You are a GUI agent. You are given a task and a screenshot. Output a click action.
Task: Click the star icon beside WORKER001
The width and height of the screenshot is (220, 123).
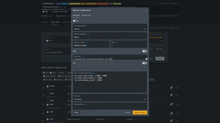pos(42,3)
